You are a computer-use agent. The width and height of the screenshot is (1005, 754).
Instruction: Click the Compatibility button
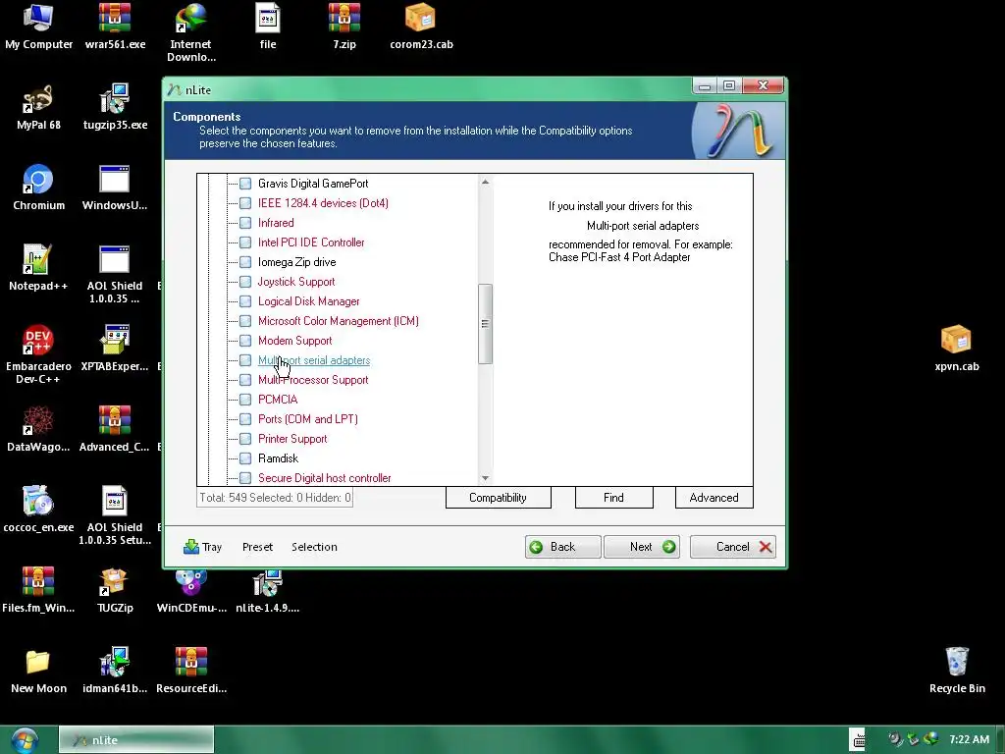498,498
